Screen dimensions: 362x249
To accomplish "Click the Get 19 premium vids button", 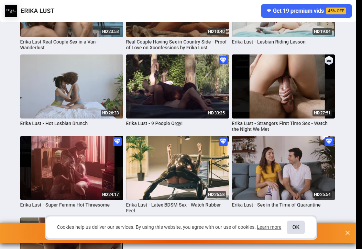I will [x=306, y=11].
